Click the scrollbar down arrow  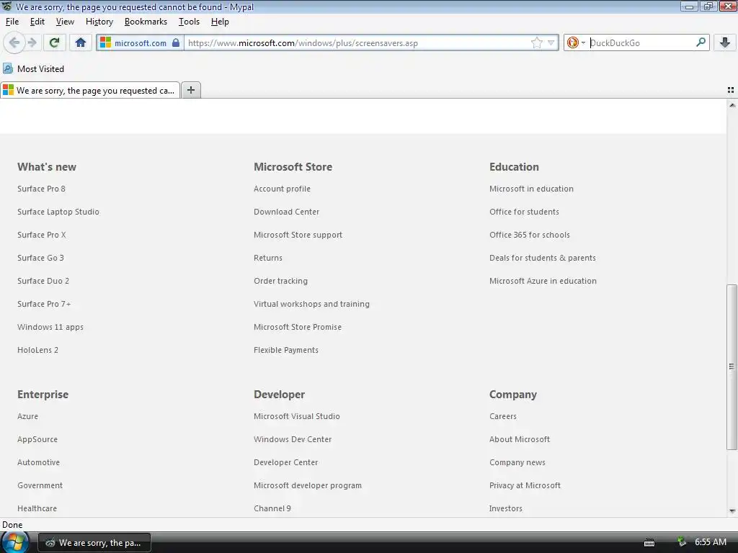[732, 511]
